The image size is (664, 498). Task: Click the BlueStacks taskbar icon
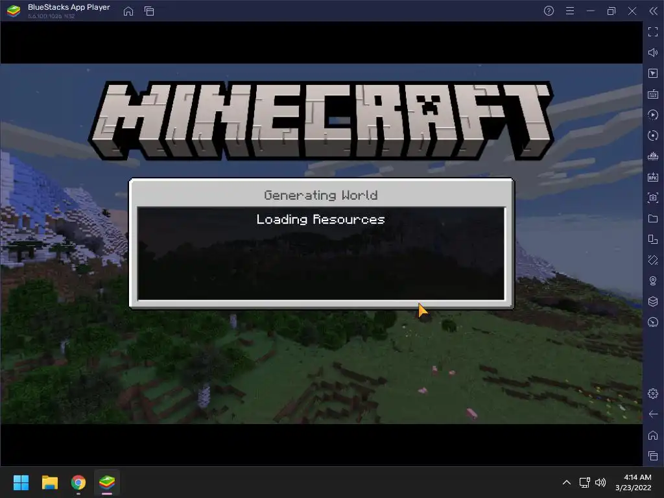[107, 482]
